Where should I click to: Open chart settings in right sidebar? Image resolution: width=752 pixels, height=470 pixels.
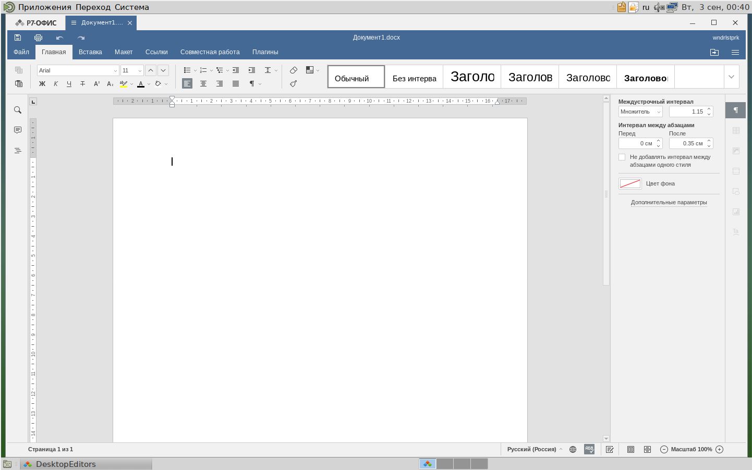(736, 212)
